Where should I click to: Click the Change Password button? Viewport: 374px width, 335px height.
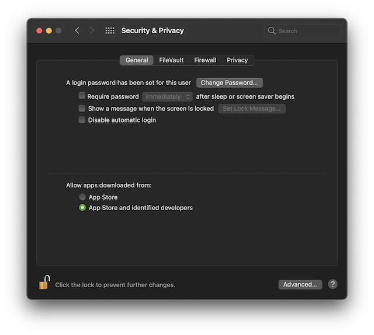tap(230, 83)
